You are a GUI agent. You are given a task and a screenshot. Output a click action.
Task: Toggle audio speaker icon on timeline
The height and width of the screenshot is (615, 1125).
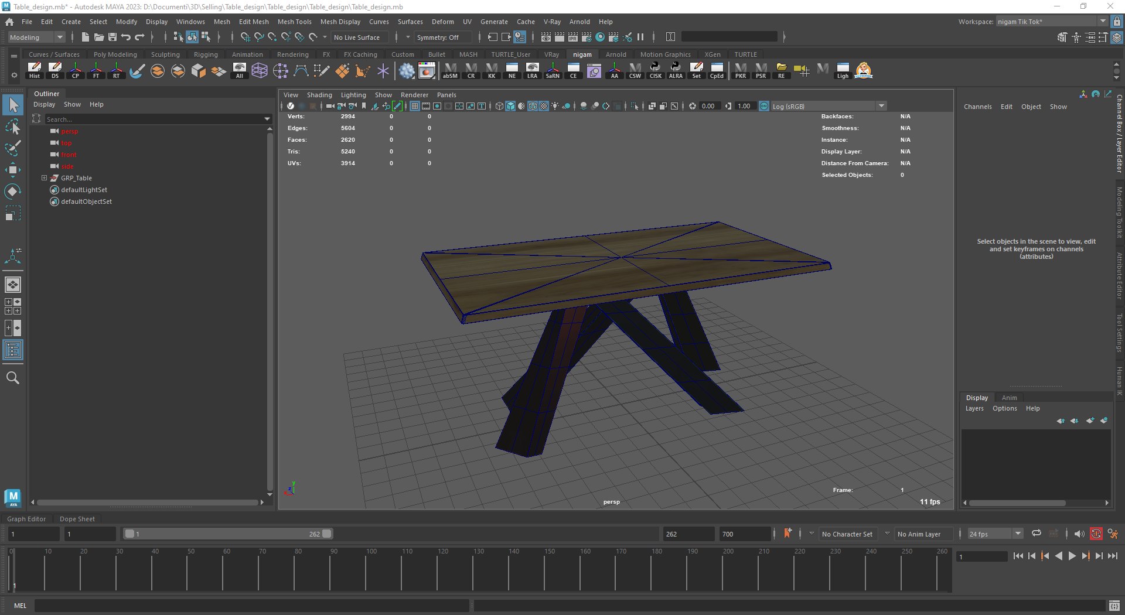click(x=1079, y=534)
